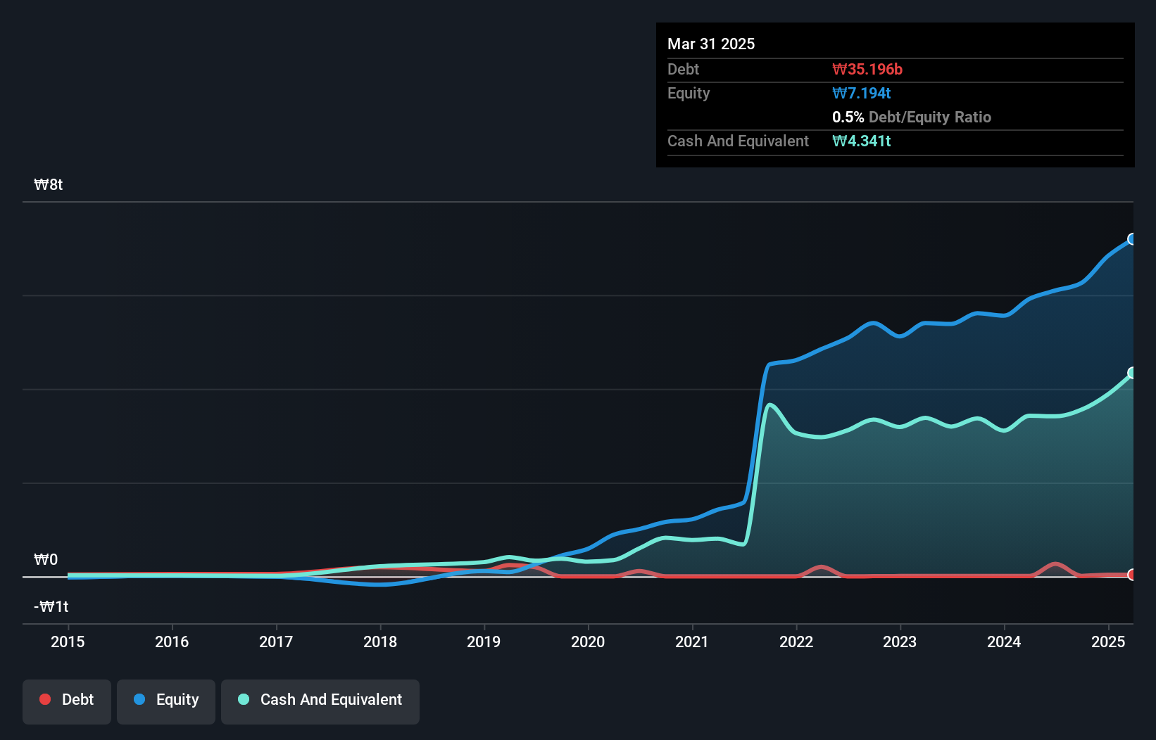Click the red dot in the Debt legend
Image resolution: width=1156 pixels, height=740 pixels.
tap(45, 700)
